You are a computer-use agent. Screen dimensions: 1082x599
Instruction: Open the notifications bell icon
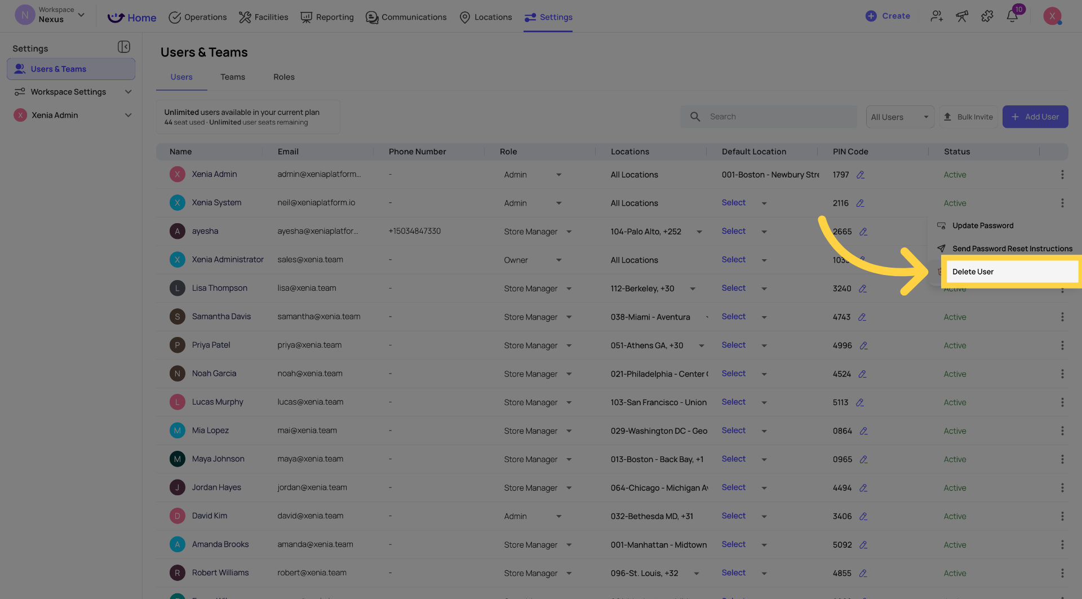[1012, 16]
